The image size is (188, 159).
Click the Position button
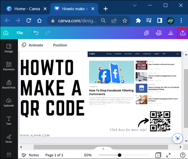(x=60, y=45)
